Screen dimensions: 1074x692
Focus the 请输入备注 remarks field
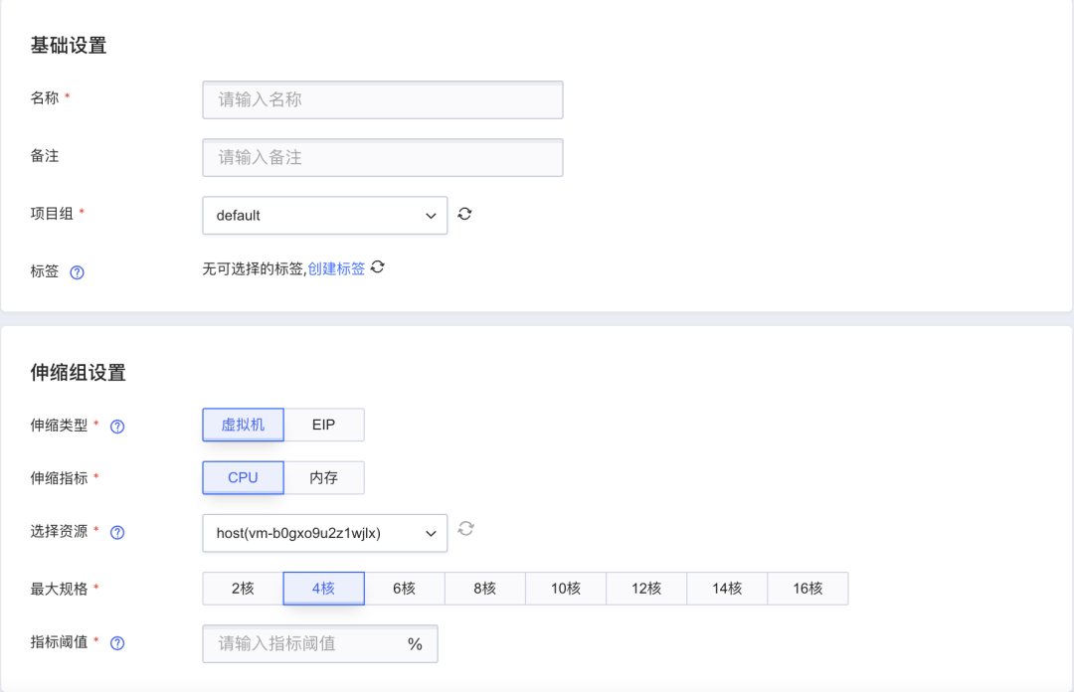(x=383, y=157)
